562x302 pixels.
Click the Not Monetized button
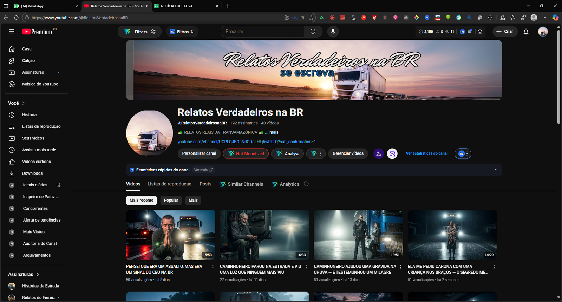[x=246, y=154]
